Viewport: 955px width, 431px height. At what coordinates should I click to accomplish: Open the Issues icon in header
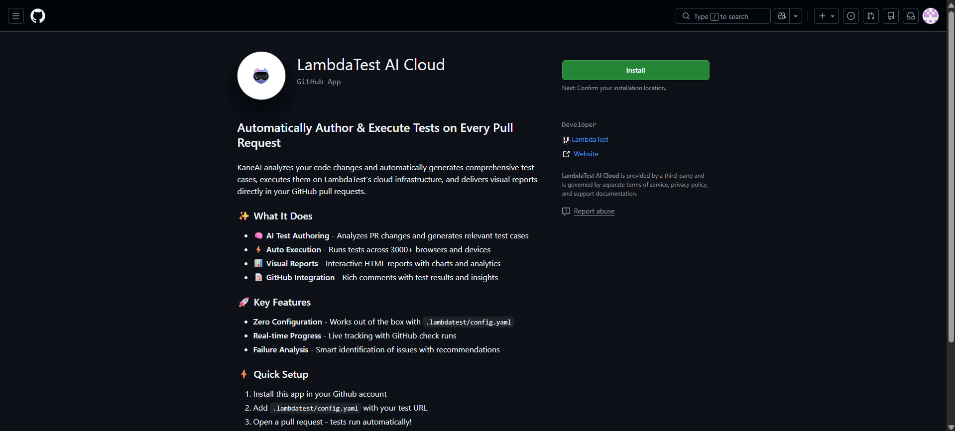(x=851, y=16)
